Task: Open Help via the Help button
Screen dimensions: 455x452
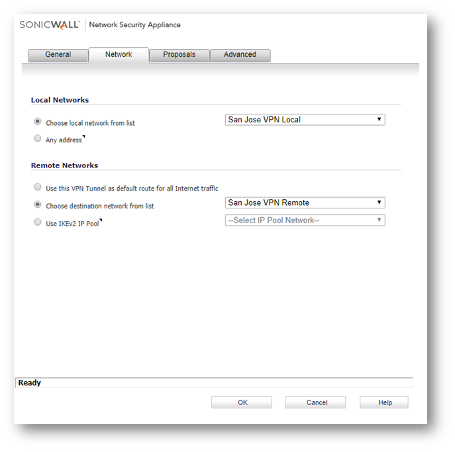Action: point(385,402)
